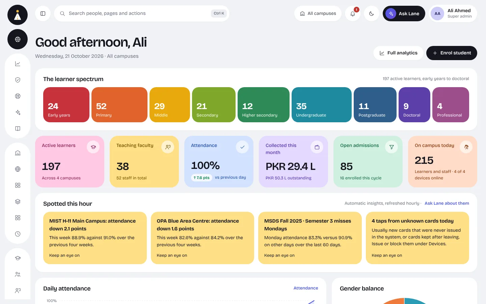
Task: Open the All campuses selector
Action: coord(318,14)
